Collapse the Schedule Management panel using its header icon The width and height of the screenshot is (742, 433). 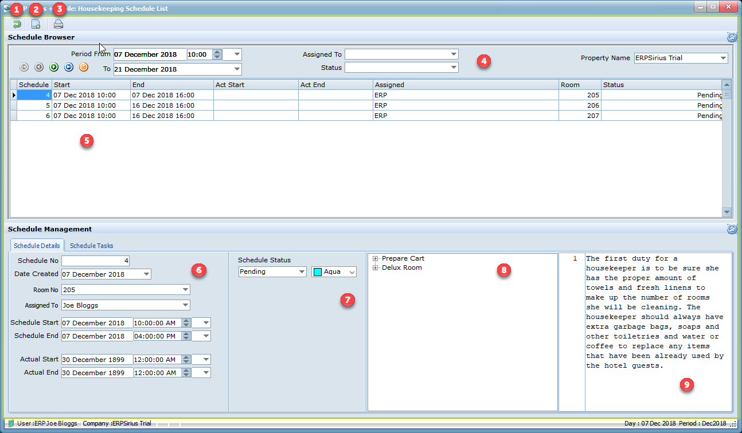point(732,229)
